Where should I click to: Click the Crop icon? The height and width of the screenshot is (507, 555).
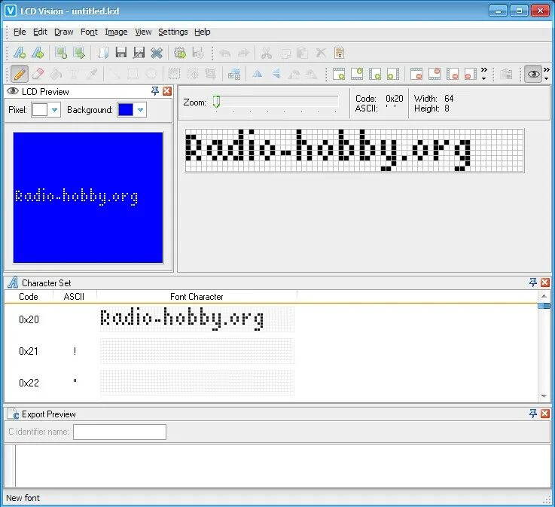(210, 74)
